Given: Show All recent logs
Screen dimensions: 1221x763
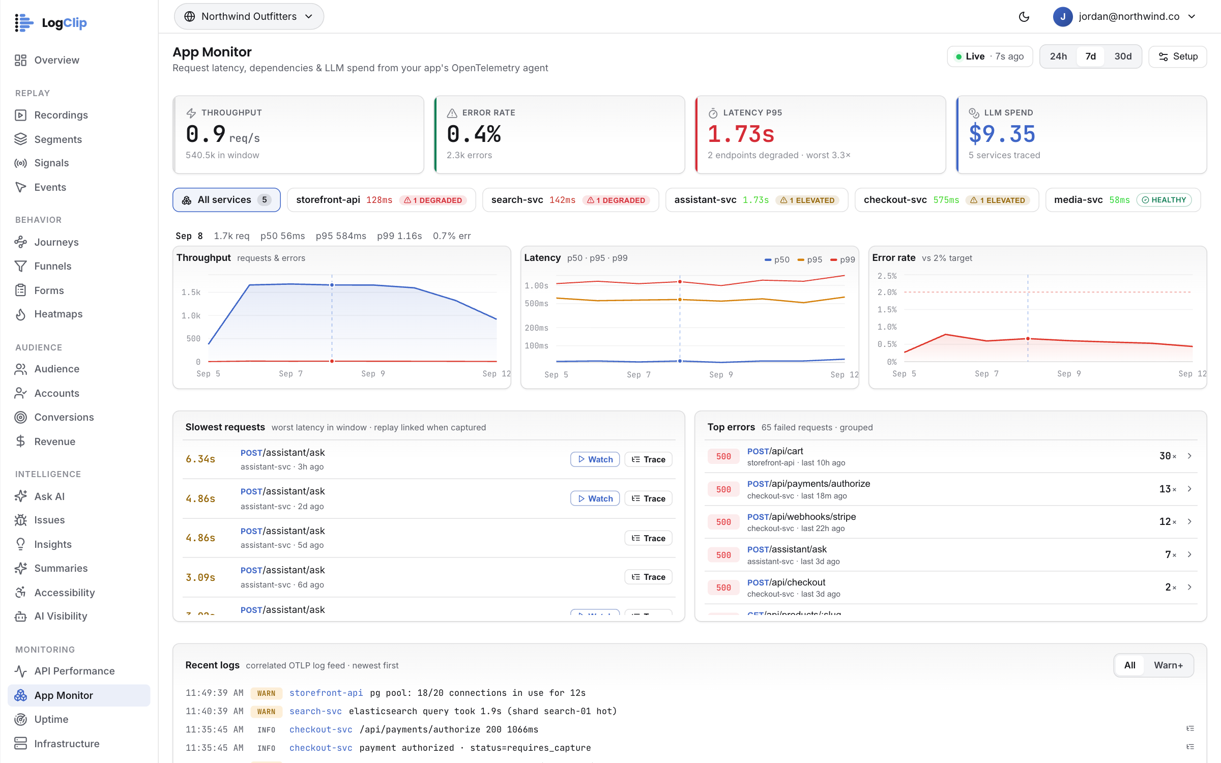Looking at the screenshot, I should point(1129,665).
